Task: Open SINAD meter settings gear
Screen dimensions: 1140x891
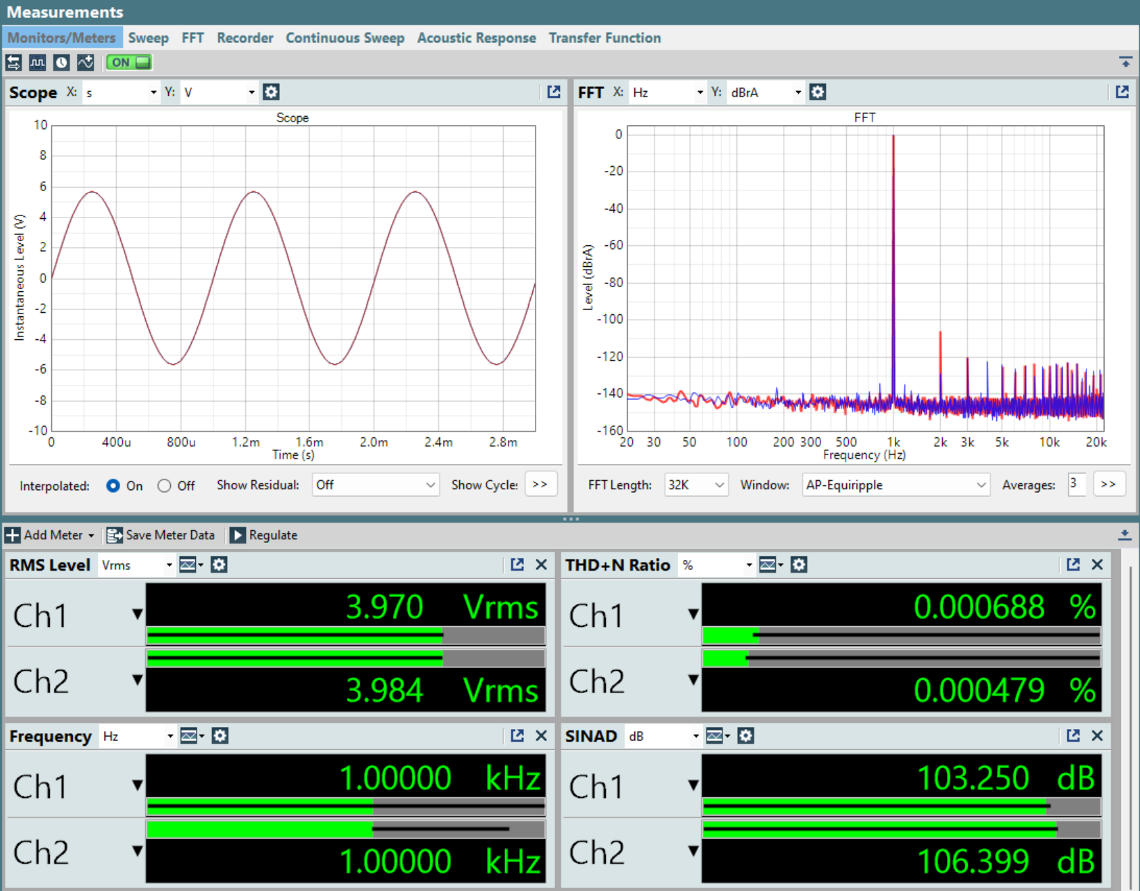Action: [746, 736]
